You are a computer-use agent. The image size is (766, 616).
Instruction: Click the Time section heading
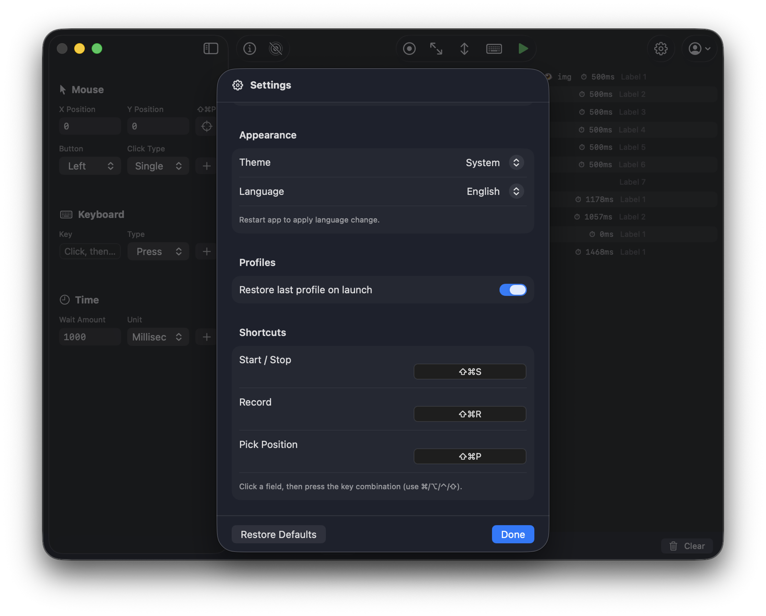[87, 300]
